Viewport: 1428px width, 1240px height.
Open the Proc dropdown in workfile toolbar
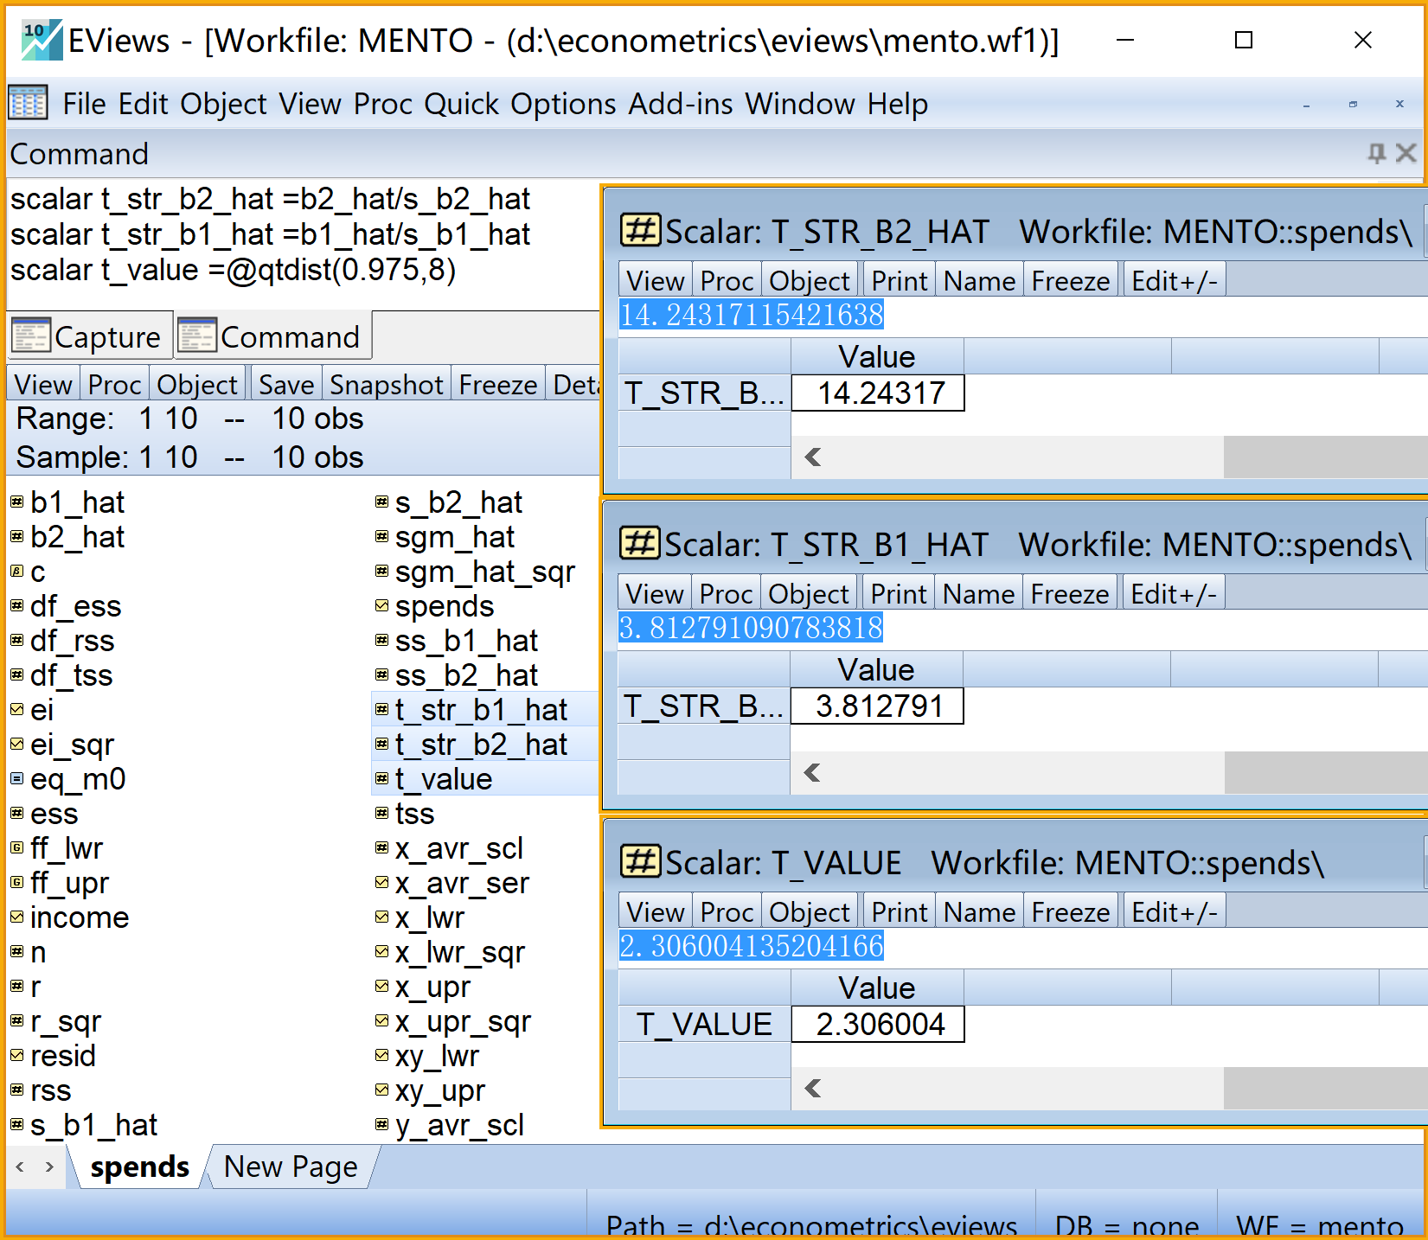coord(114,385)
